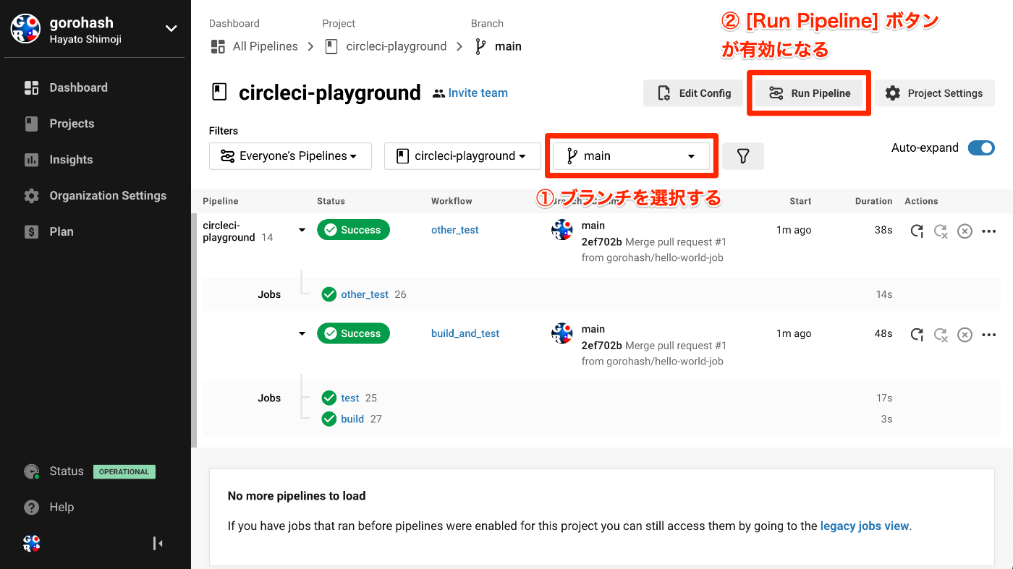Screen dimensions: 1013x569
Task: Click committer avatar in build_and_test row
Action: (561, 333)
